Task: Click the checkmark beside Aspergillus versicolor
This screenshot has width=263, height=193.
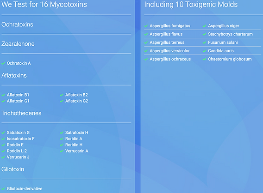Action: 146,51
